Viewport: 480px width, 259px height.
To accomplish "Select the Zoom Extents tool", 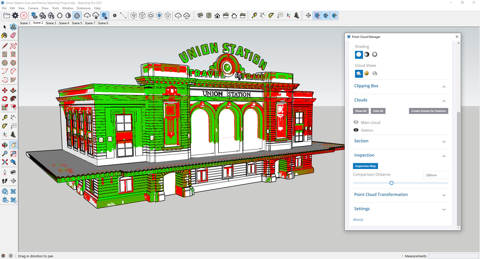I will click(x=5, y=162).
